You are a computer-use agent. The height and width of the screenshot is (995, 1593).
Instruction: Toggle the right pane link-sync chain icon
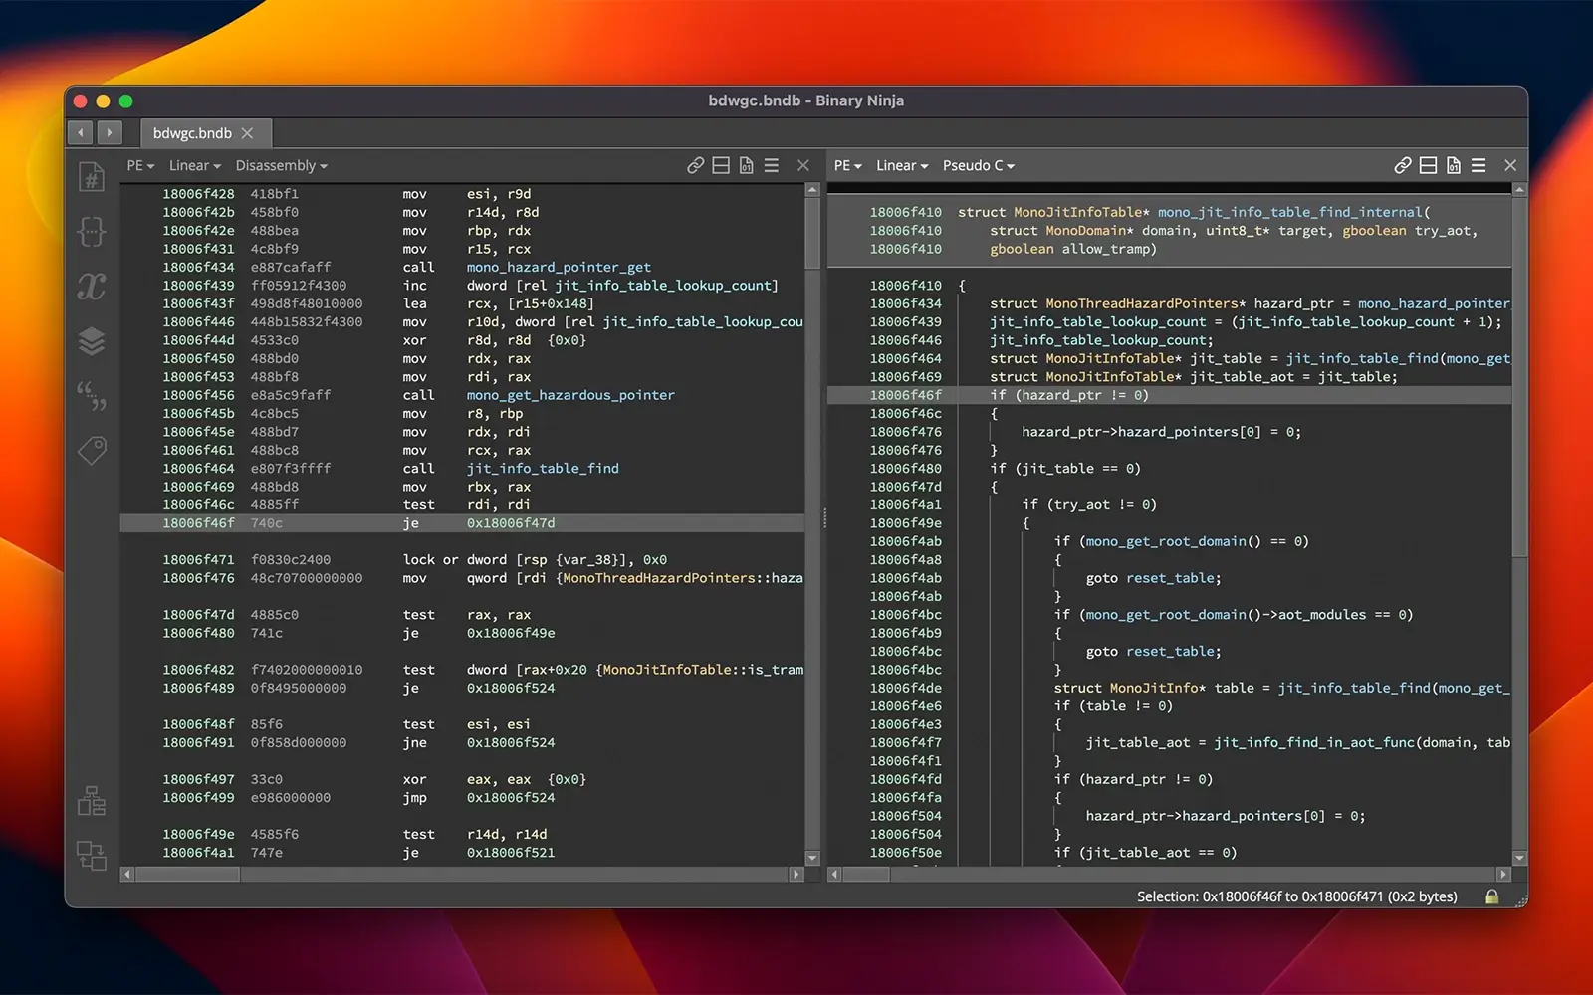click(1402, 166)
